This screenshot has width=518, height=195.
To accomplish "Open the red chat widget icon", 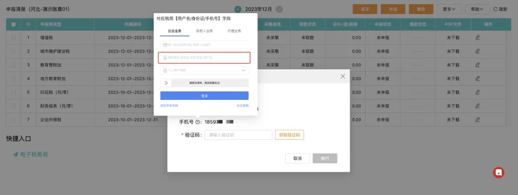I will pyautogui.click(x=499, y=172).
